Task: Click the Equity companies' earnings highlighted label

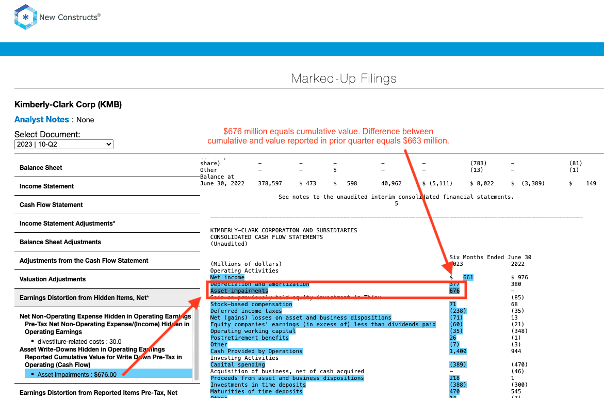Action: [x=323, y=324]
